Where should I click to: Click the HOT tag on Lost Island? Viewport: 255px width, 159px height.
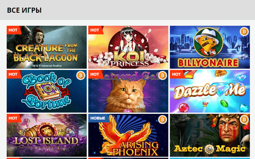pos(14,118)
